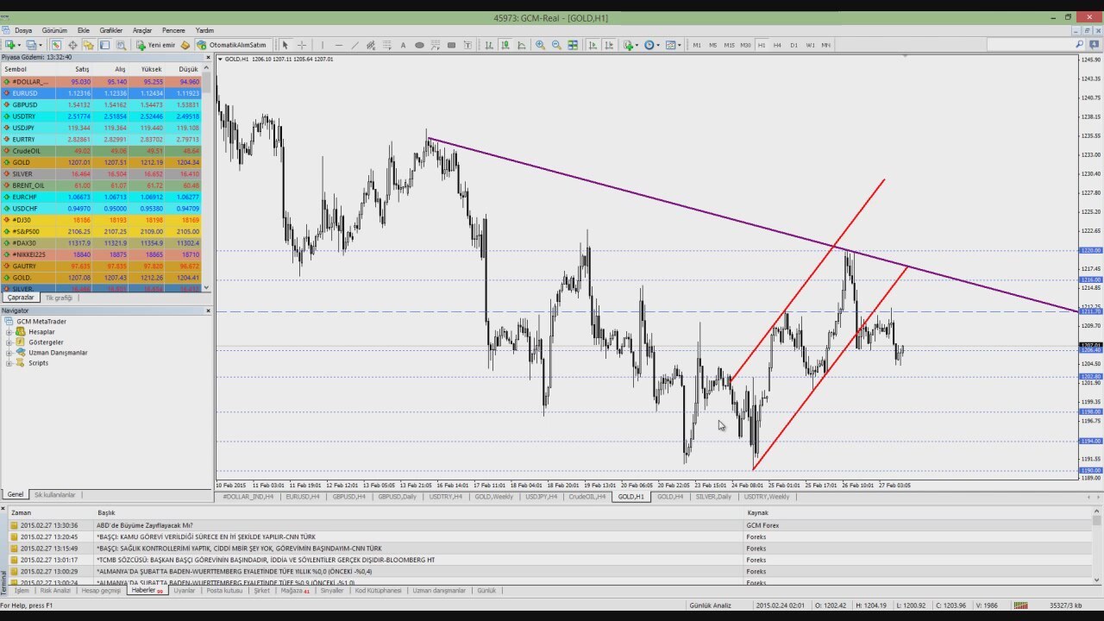
Task: Open news 'ABD'de Büyüme Zayıflayacak Mı?'
Action: tap(144, 525)
